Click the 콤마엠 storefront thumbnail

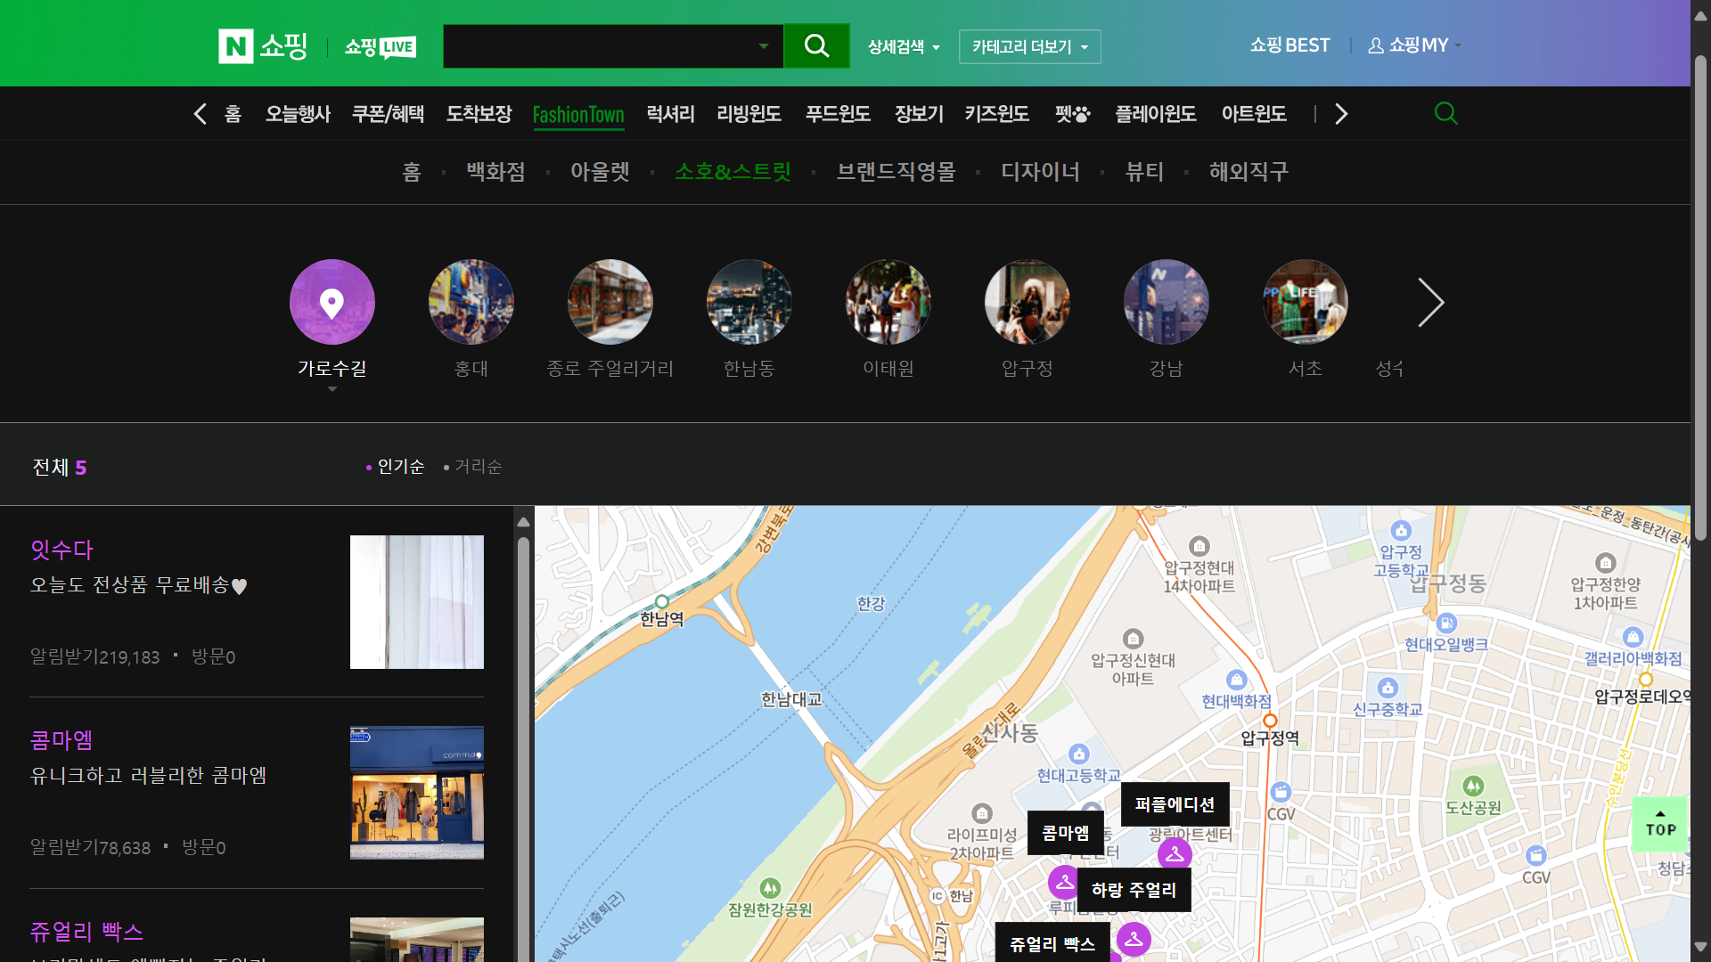point(416,793)
